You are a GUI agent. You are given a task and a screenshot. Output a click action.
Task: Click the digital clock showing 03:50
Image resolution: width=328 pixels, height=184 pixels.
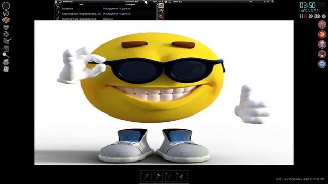point(307,5)
